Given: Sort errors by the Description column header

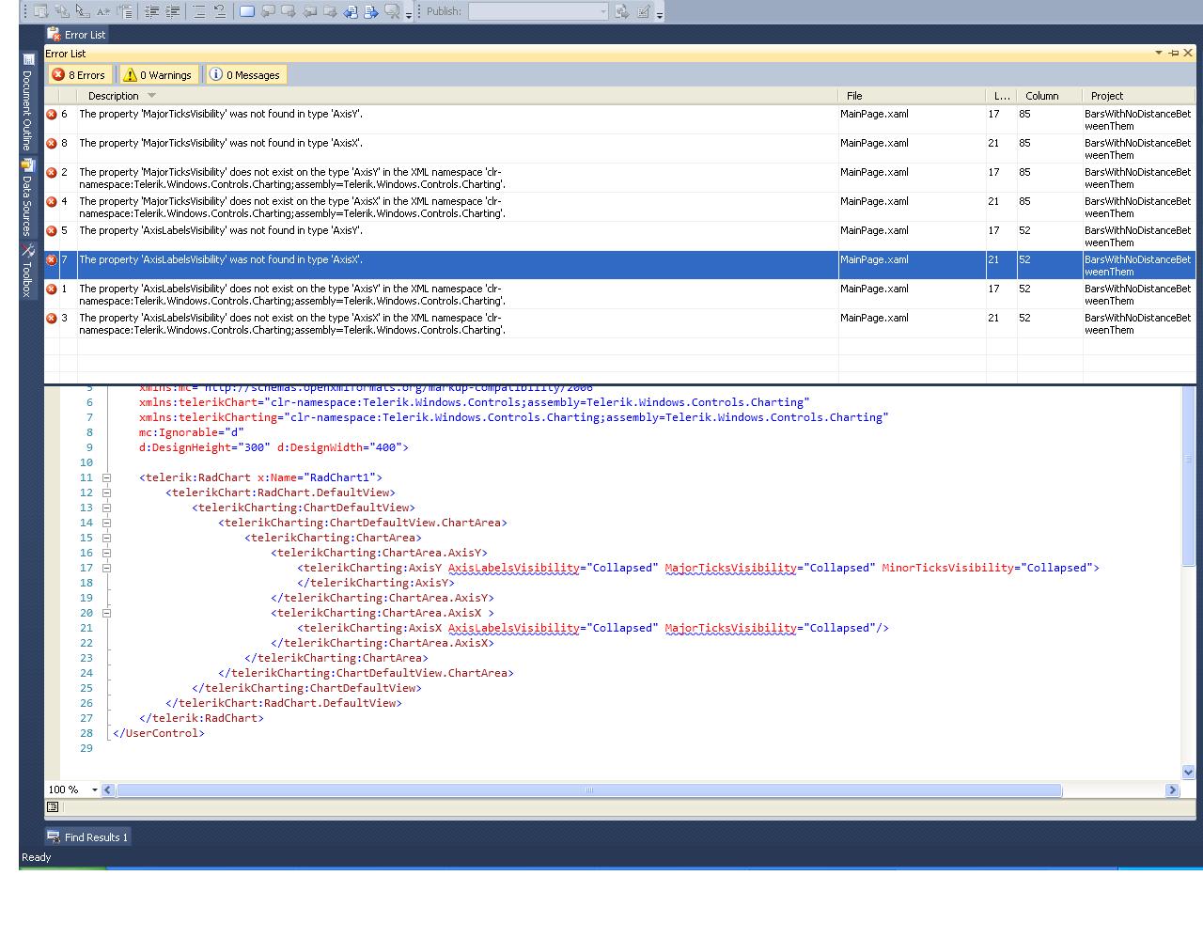Looking at the screenshot, I should 114,96.
